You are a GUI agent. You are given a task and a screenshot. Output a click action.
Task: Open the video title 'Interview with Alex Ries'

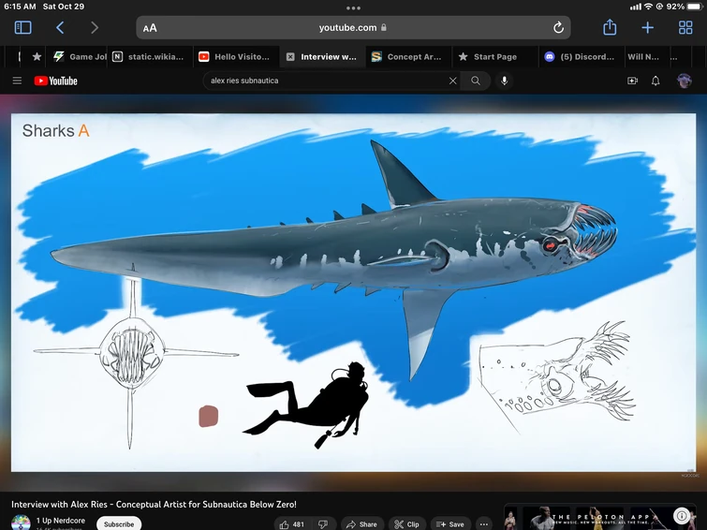[x=154, y=505]
